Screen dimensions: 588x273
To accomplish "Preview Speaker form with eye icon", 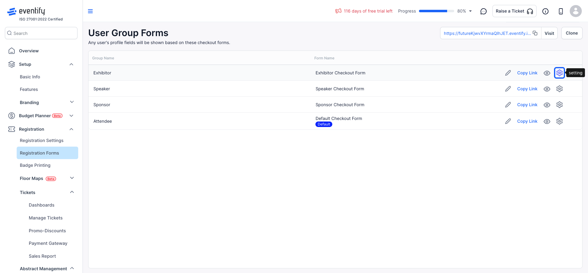I will 547,89.
